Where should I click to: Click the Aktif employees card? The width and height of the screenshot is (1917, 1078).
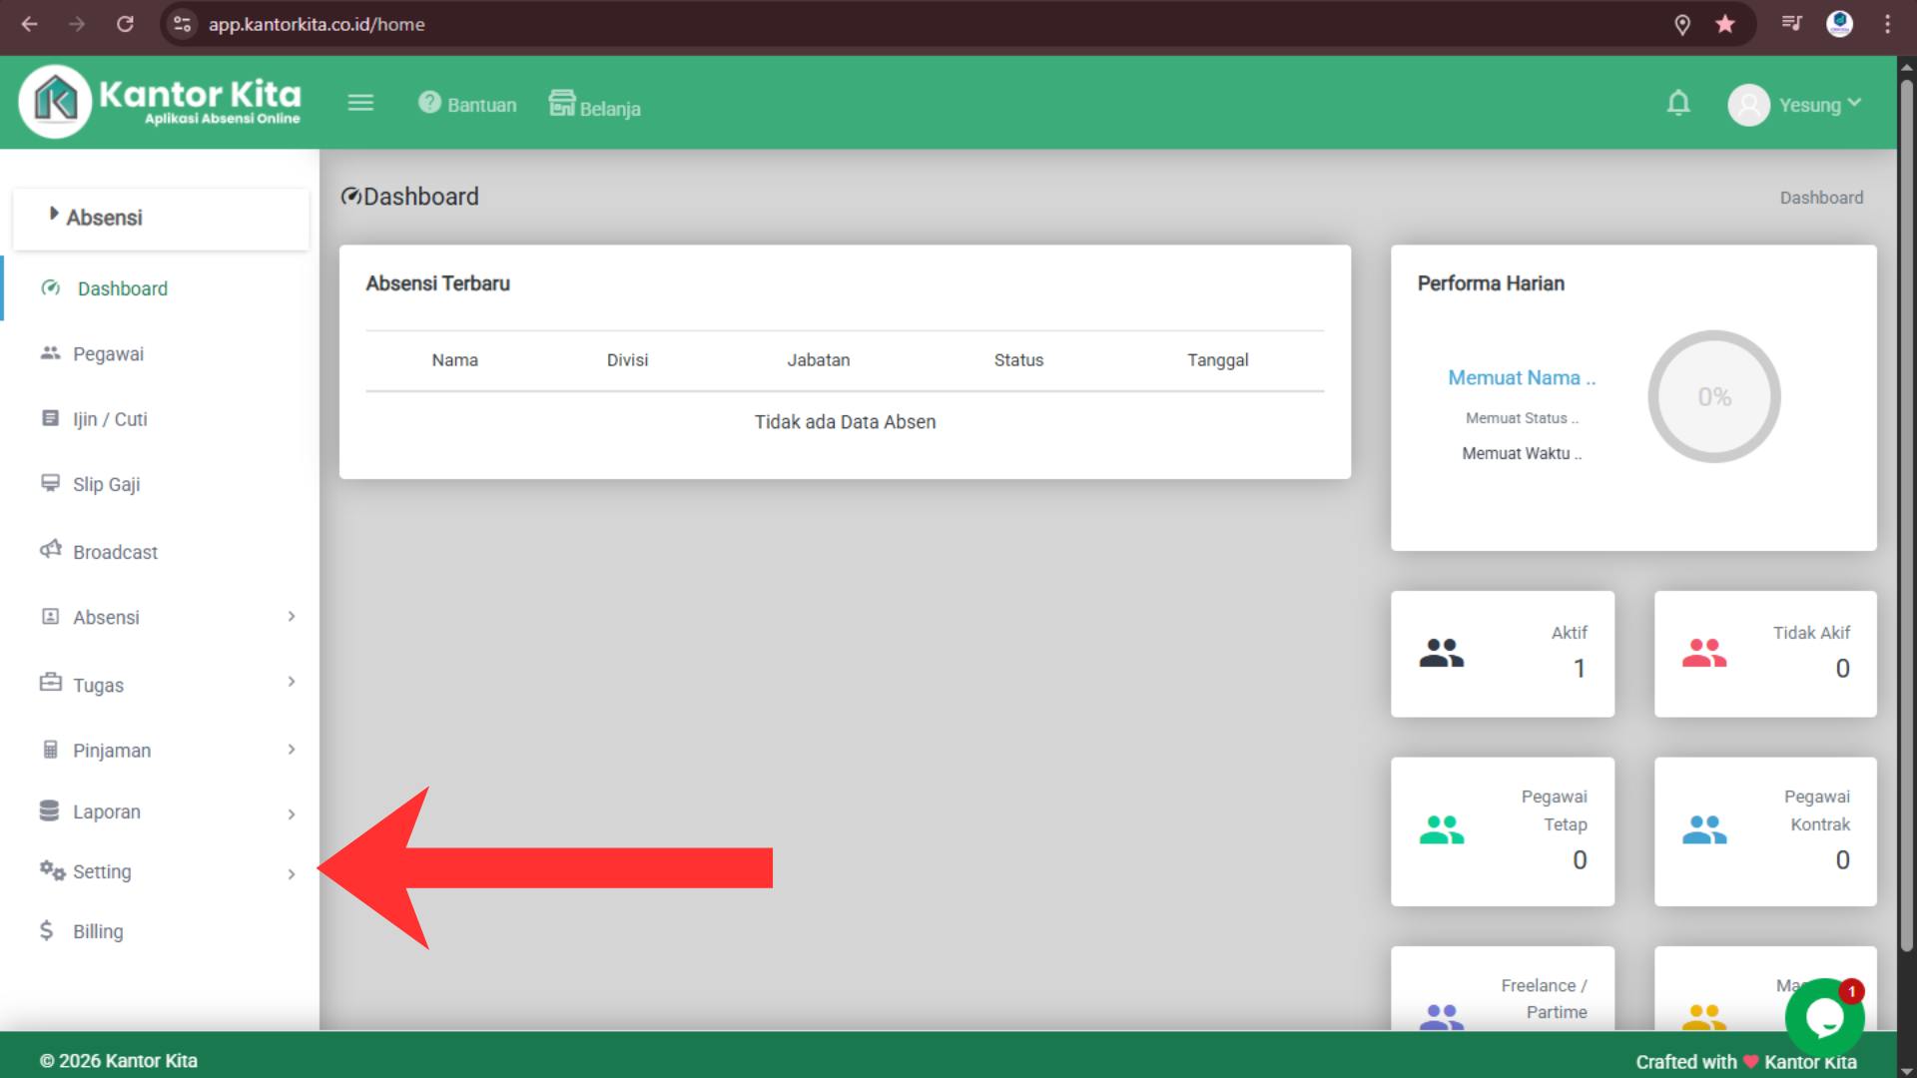point(1502,654)
